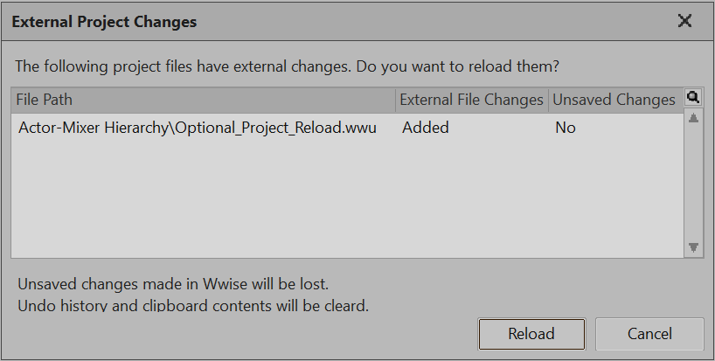Image resolution: width=715 pixels, height=361 pixels.
Task: Sort by External File Changes column header
Action: 471,100
